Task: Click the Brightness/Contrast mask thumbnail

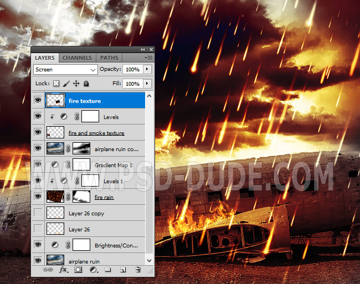Action: pos(81,245)
